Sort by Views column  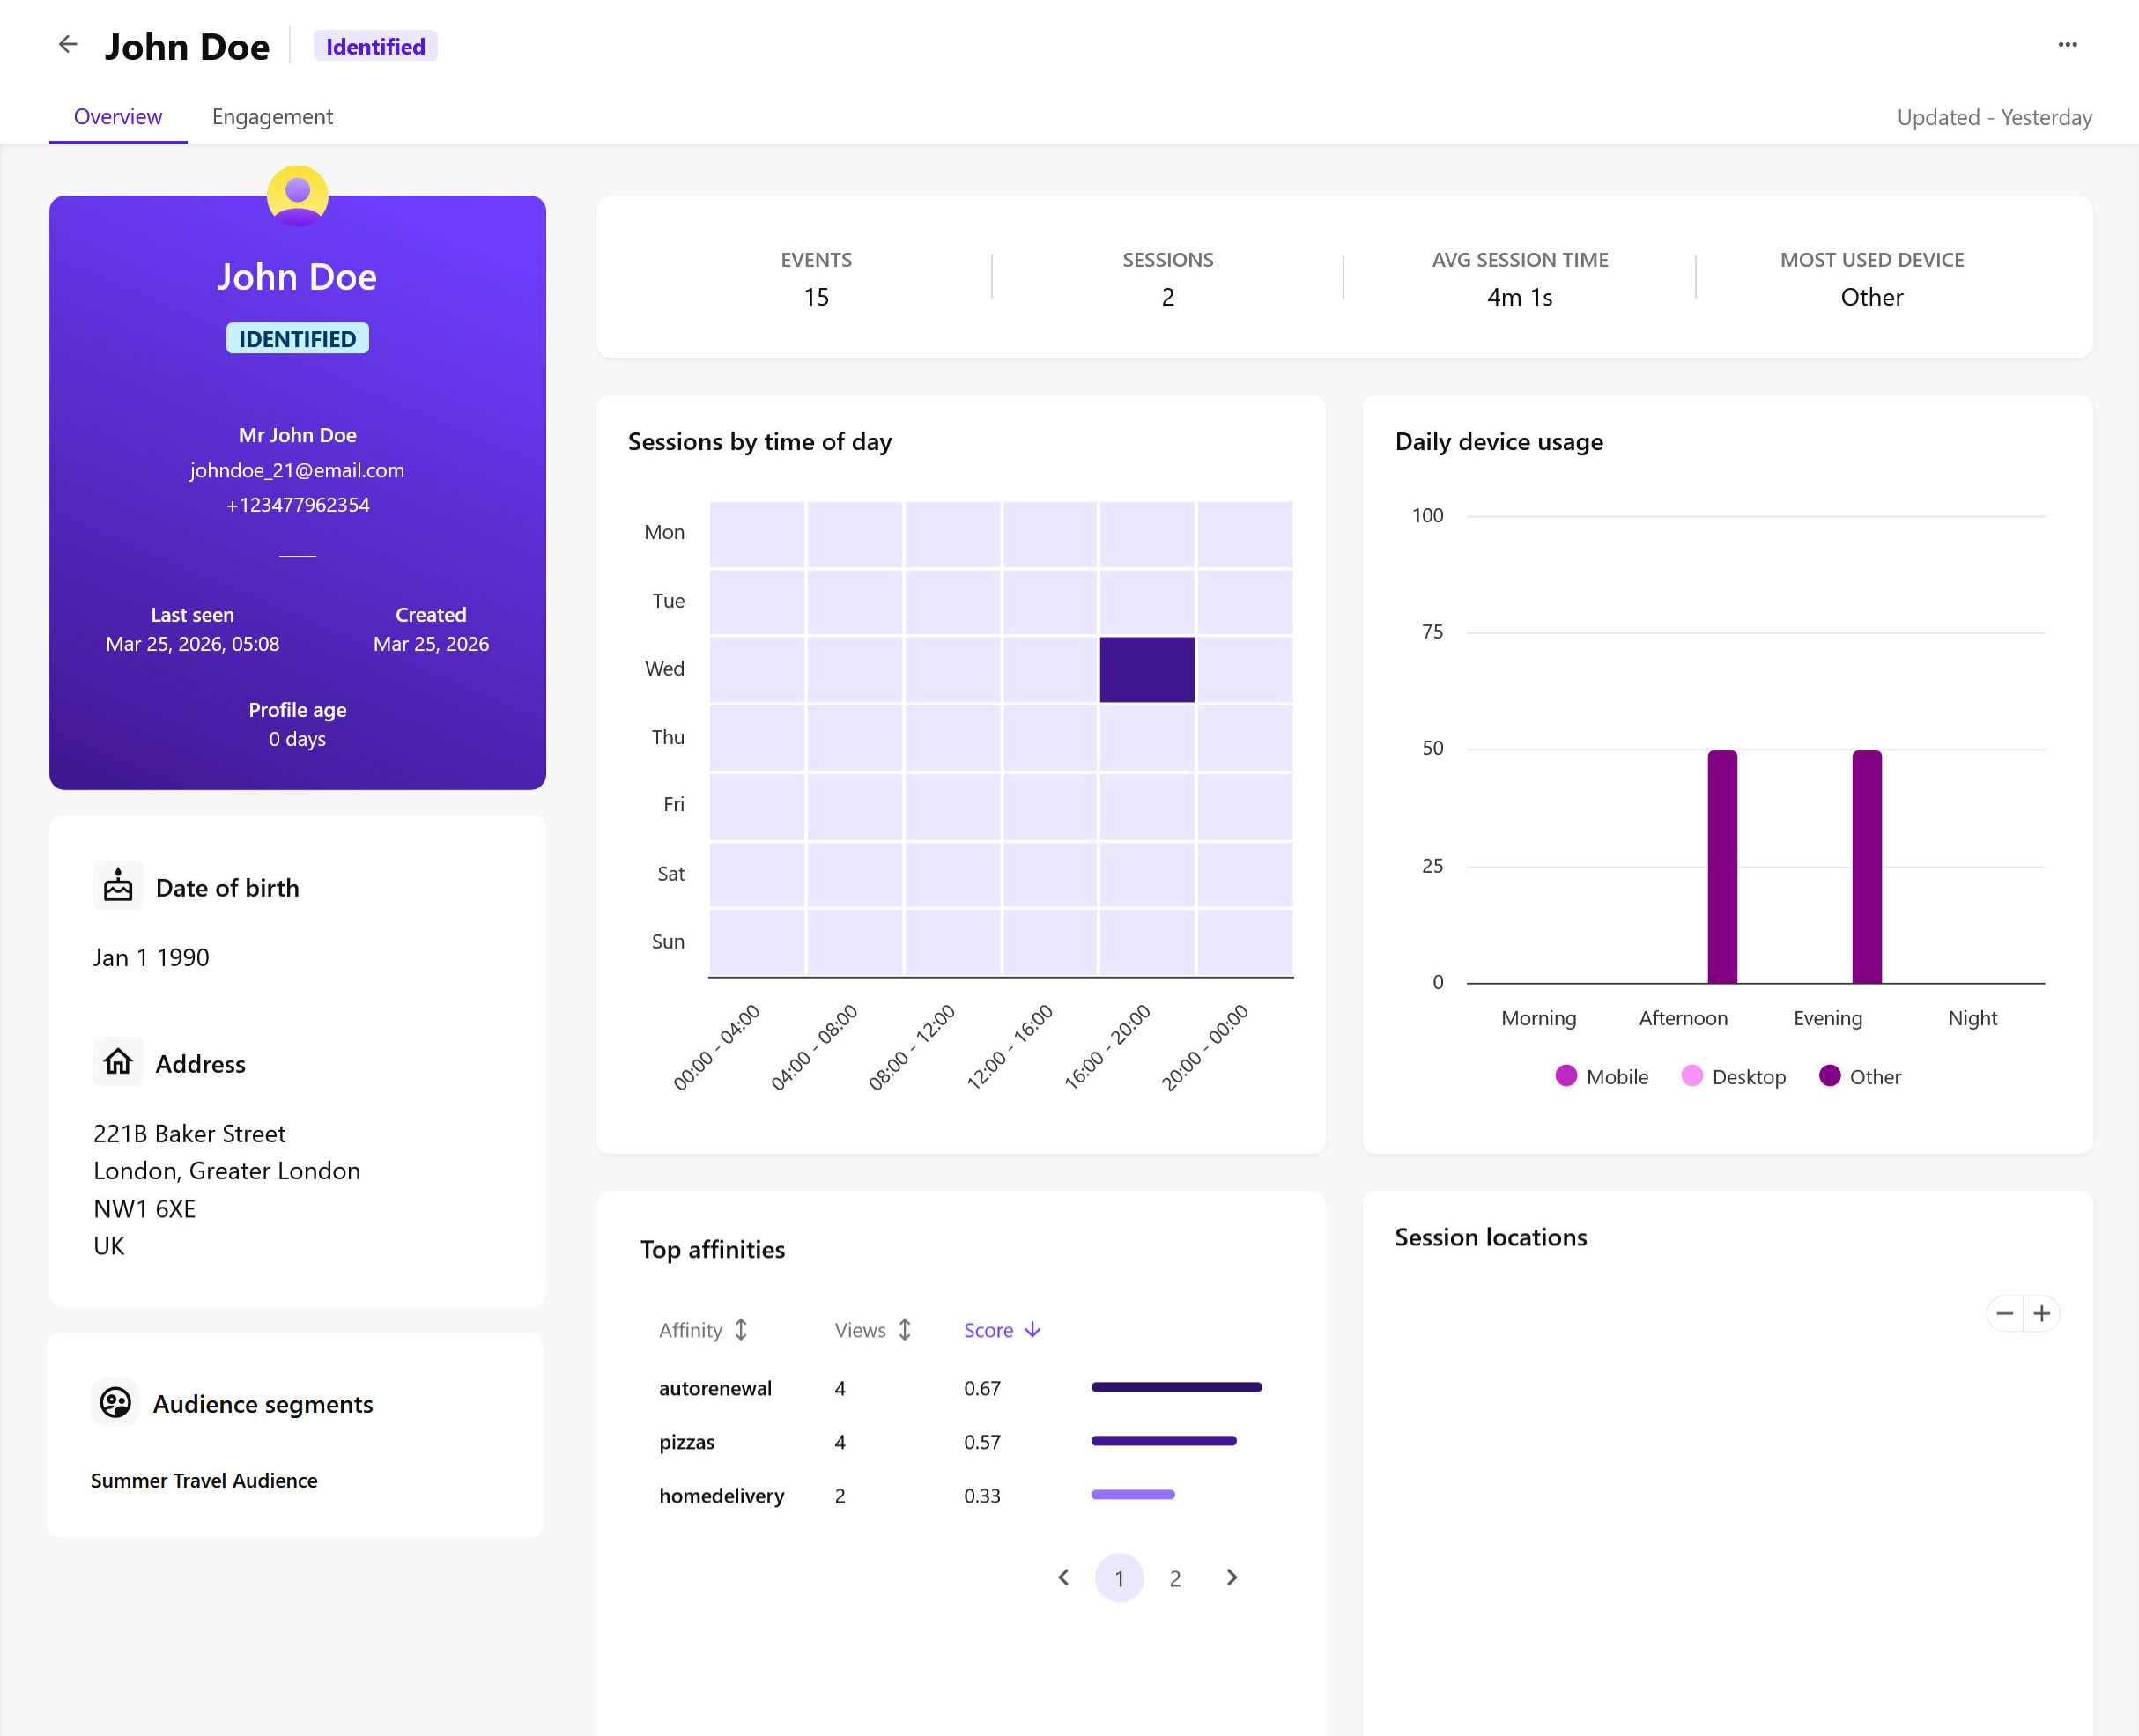pos(873,1330)
